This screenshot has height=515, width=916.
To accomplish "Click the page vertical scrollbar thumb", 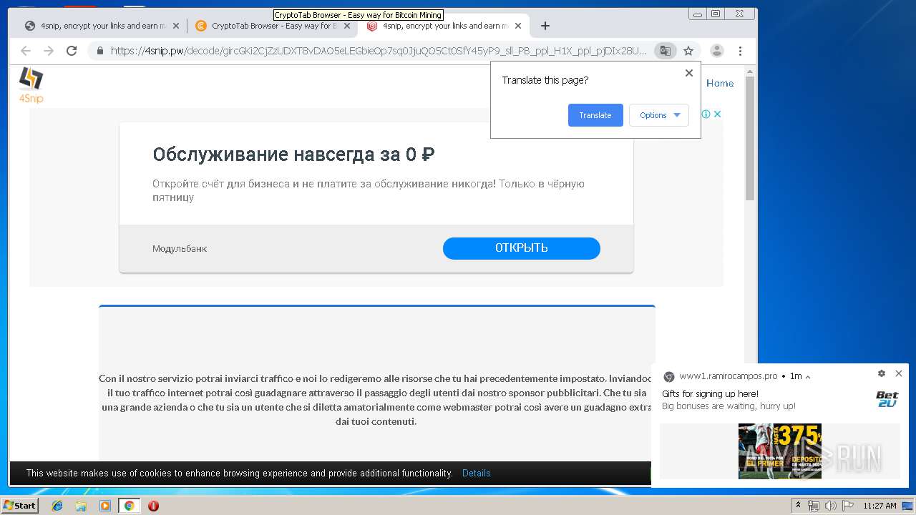I will click(750, 138).
